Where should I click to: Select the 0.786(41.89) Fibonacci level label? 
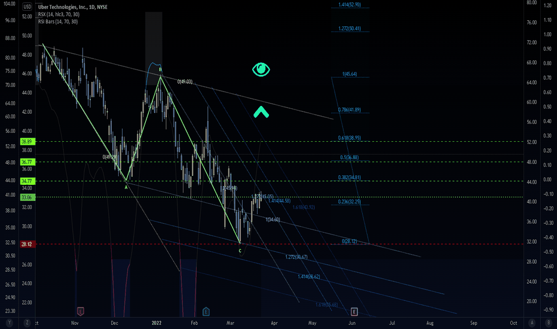tap(350, 109)
